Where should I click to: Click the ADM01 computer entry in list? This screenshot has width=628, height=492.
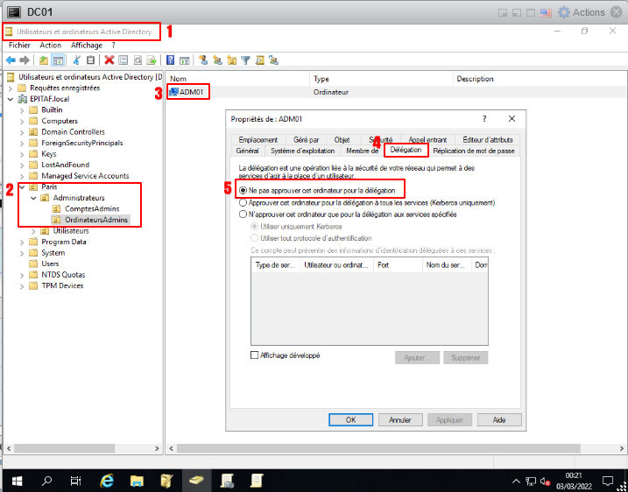point(191,92)
